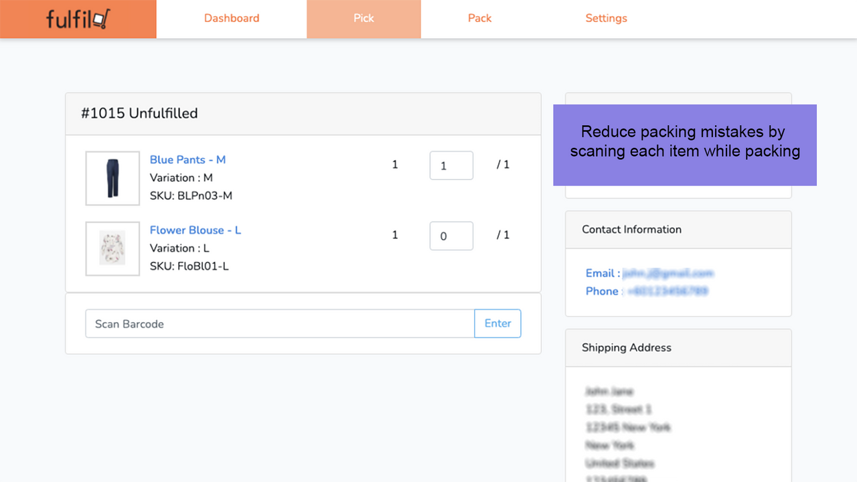
Task: Click the Enter button beside barcode field
Action: point(497,323)
